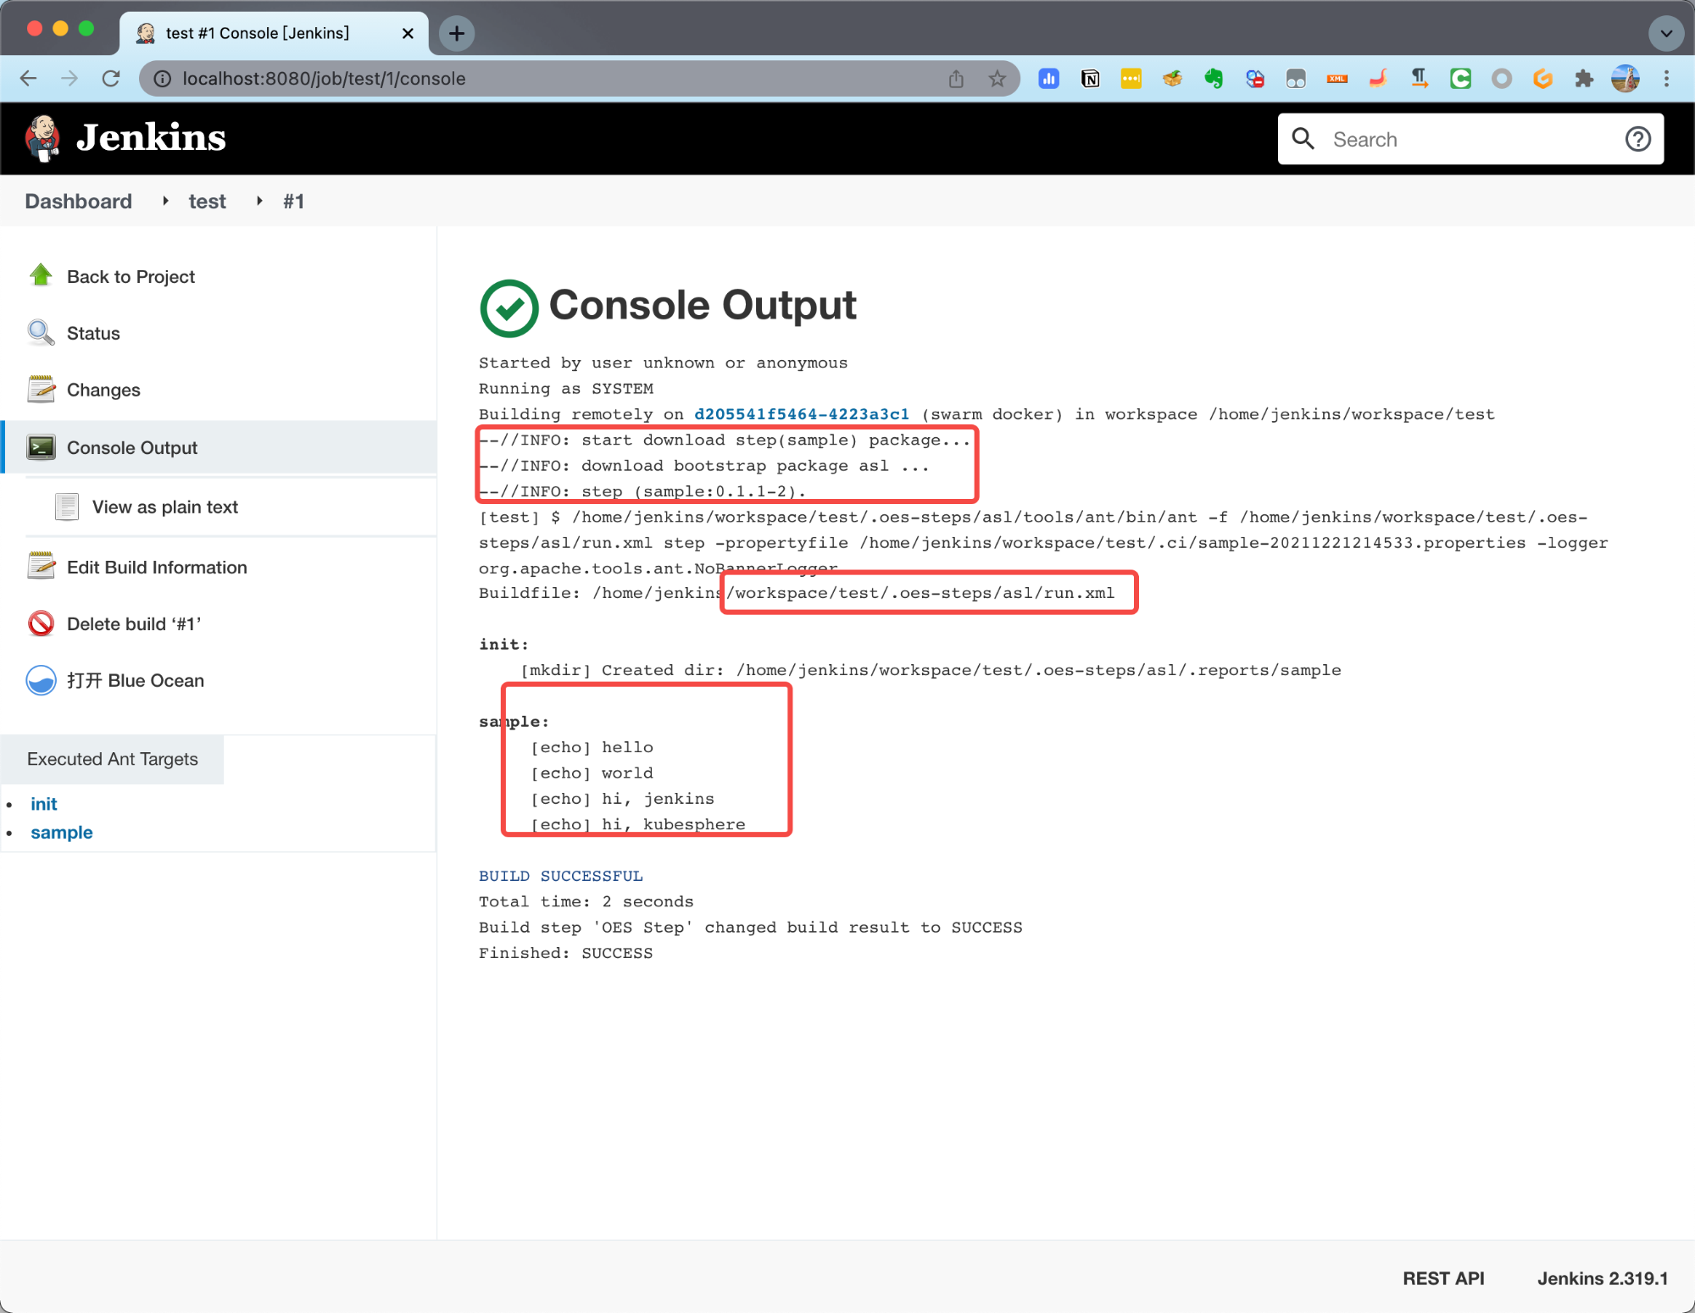
Task: Click the search help question mark icon
Action: (x=1637, y=139)
